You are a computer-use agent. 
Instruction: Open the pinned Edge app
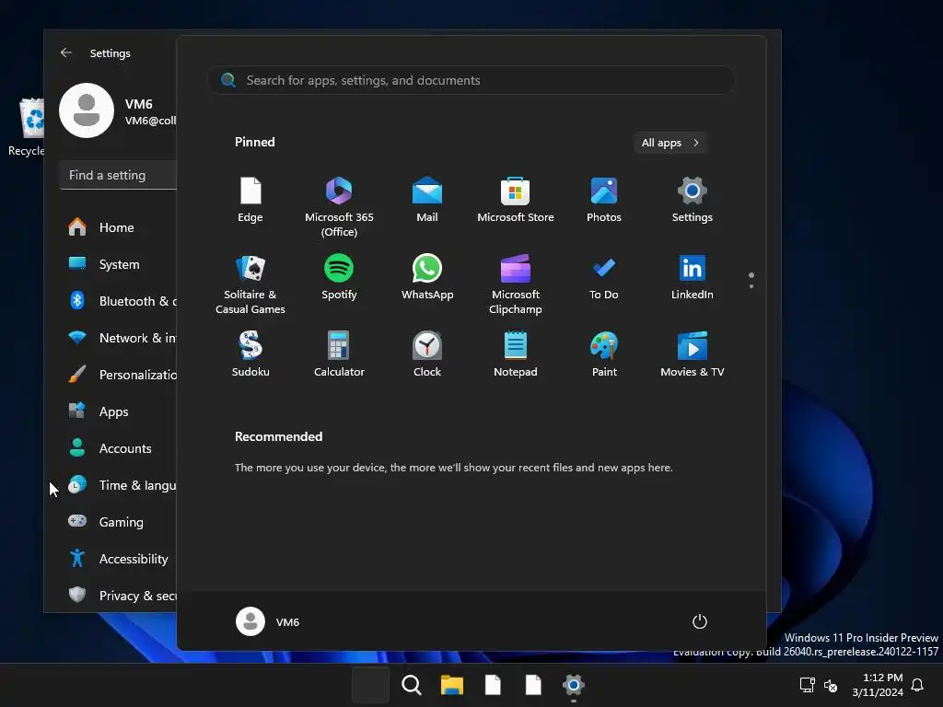[x=250, y=201]
